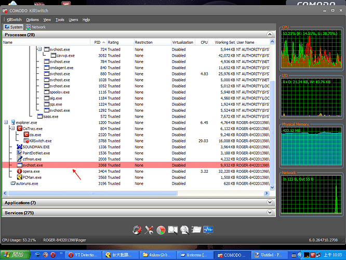Click the tray expand arrow icon
The height and width of the screenshot is (260, 346).
coord(300,255)
